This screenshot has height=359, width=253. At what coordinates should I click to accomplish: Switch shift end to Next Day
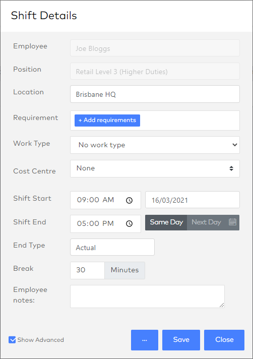206,222
